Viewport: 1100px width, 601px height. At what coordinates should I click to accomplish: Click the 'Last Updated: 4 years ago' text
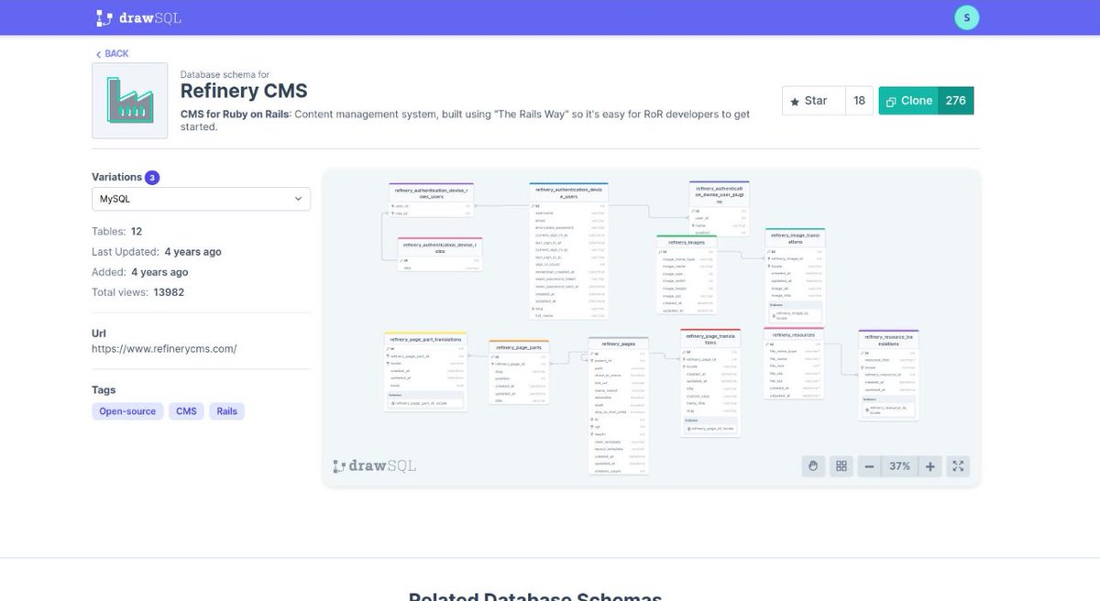(157, 252)
